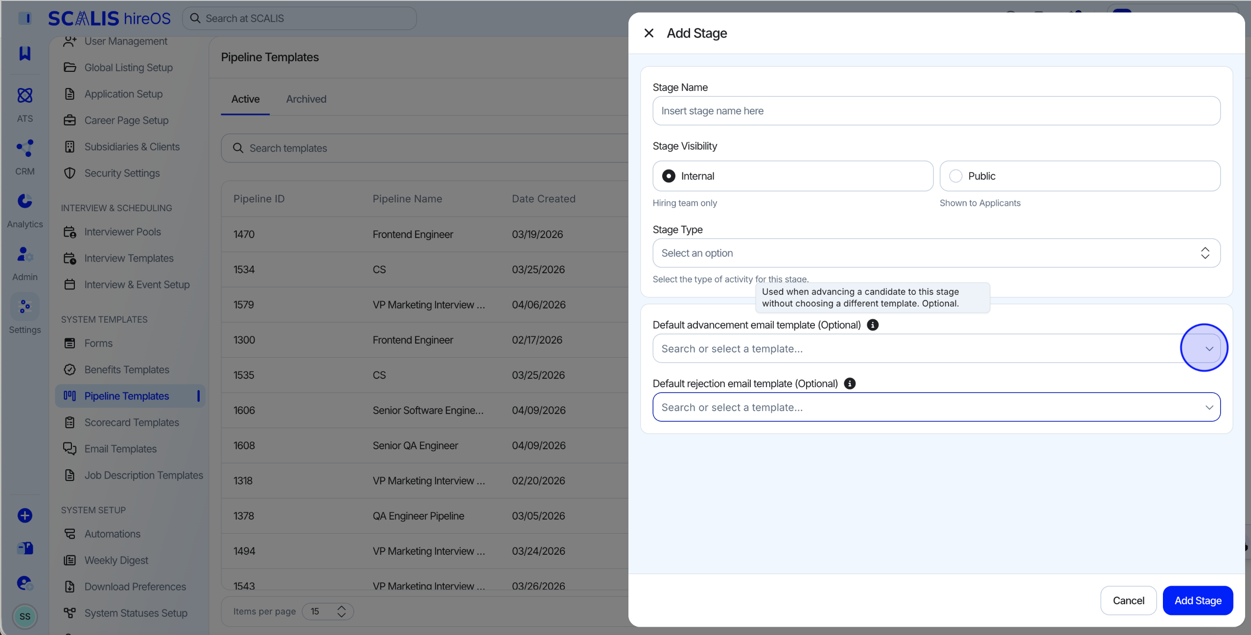Click the bookmark icon in left rail
Viewport: 1251px width, 635px height.
pos(25,53)
